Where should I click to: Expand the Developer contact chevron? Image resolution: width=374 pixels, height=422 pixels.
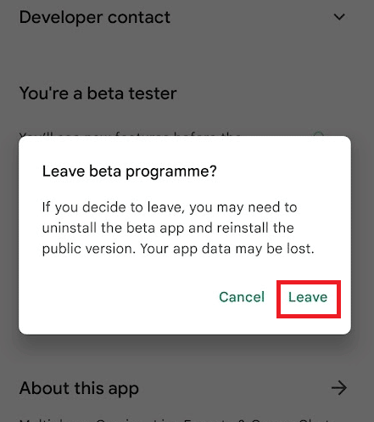pyautogui.click(x=339, y=17)
